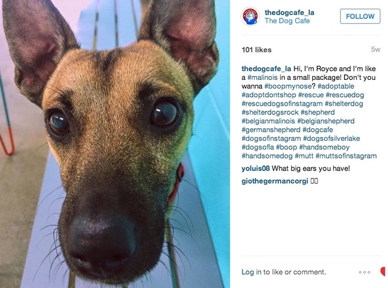Open the #germanshepherd hashtag
The image size is (388, 288).
click(271, 130)
